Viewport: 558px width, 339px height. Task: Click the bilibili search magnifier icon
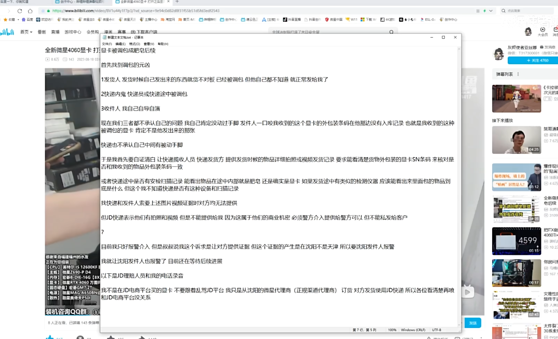click(391, 32)
